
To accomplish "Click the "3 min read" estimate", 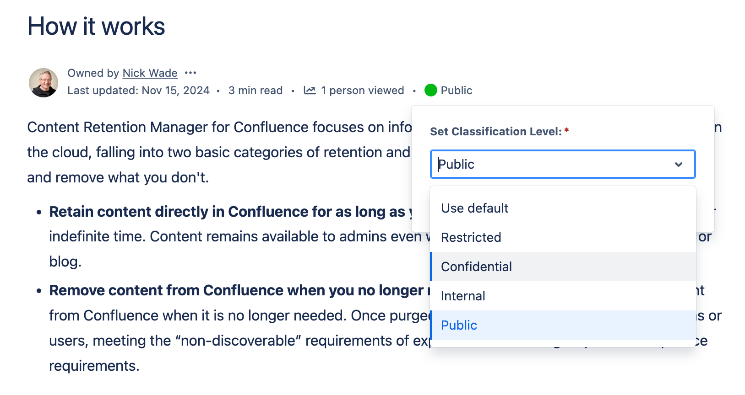I will coord(256,91).
